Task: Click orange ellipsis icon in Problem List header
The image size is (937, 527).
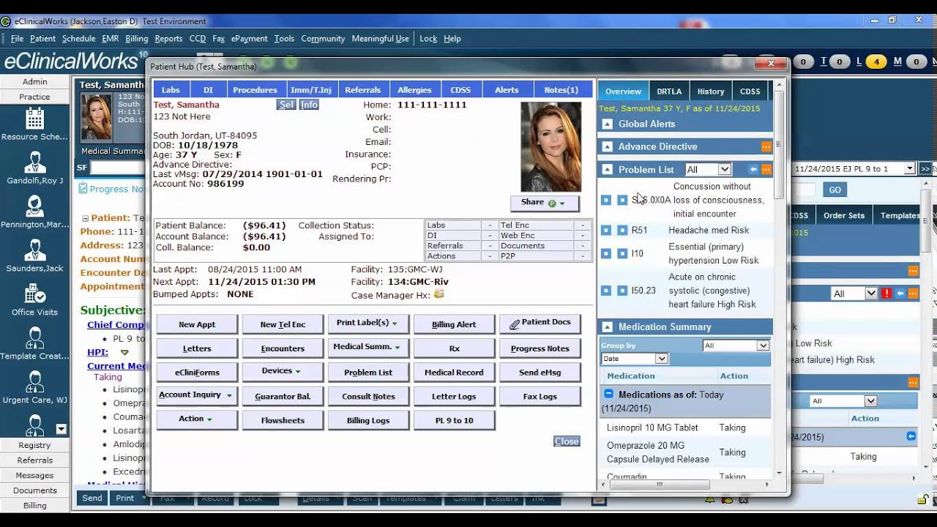Action: click(x=766, y=169)
